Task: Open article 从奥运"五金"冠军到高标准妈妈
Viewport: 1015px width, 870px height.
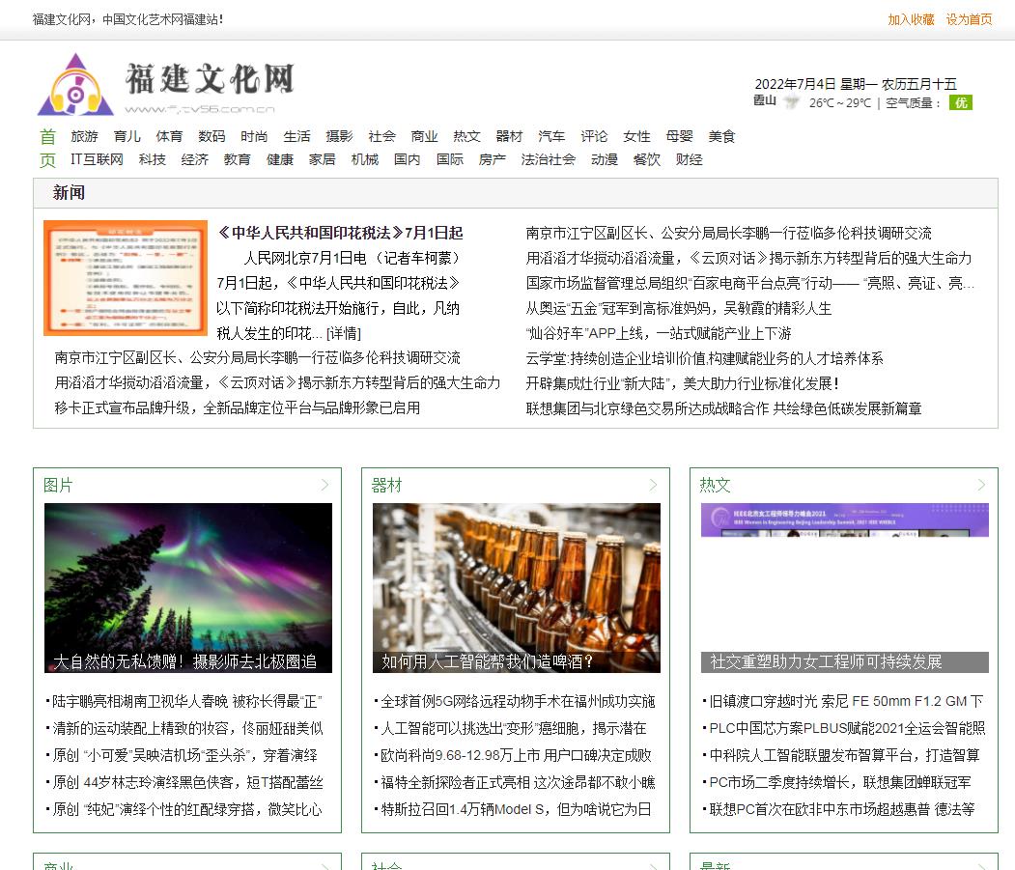Action: [x=678, y=308]
